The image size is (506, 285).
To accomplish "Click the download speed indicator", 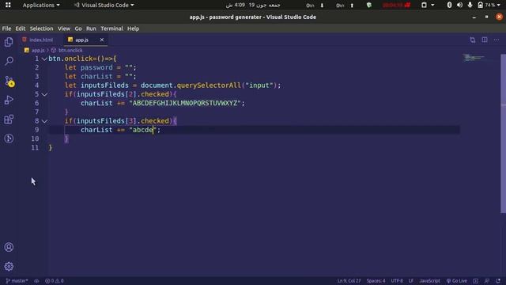I will click(315, 6).
